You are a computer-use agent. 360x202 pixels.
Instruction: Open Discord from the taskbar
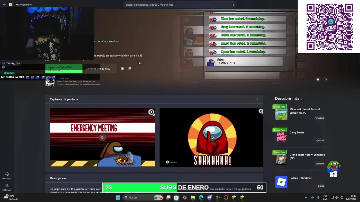click(x=209, y=198)
